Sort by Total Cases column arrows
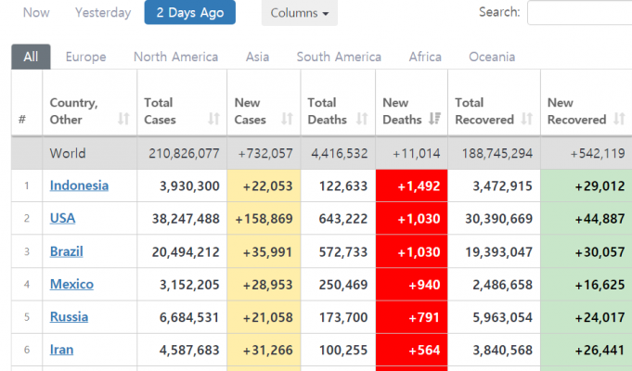Screen dimensions: 632x371 click(214, 120)
